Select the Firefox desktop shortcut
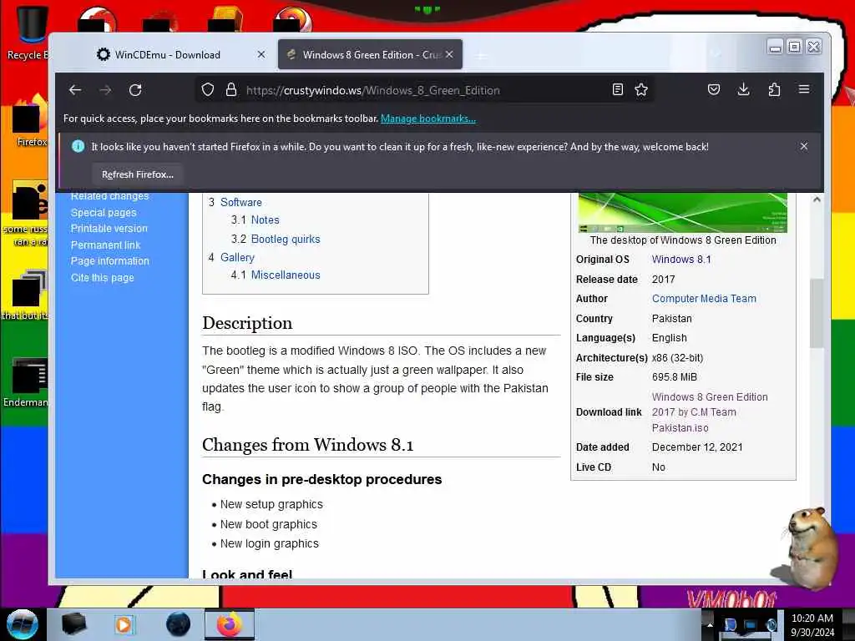The image size is (855, 641). [30, 121]
